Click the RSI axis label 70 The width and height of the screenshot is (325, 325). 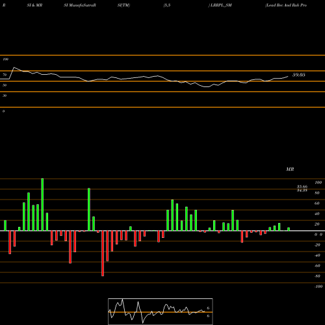click(5, 75)
